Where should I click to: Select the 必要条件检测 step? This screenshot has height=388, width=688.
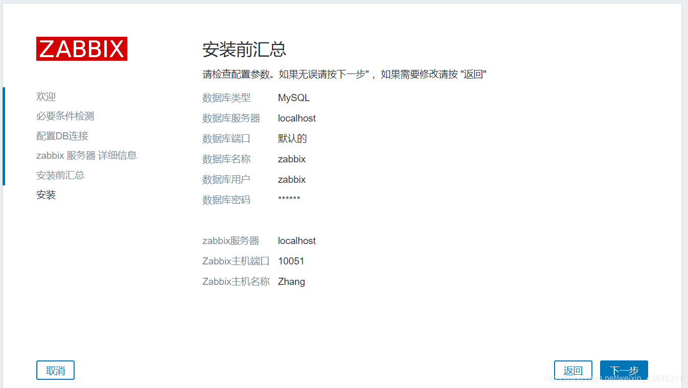click(64, 116)
